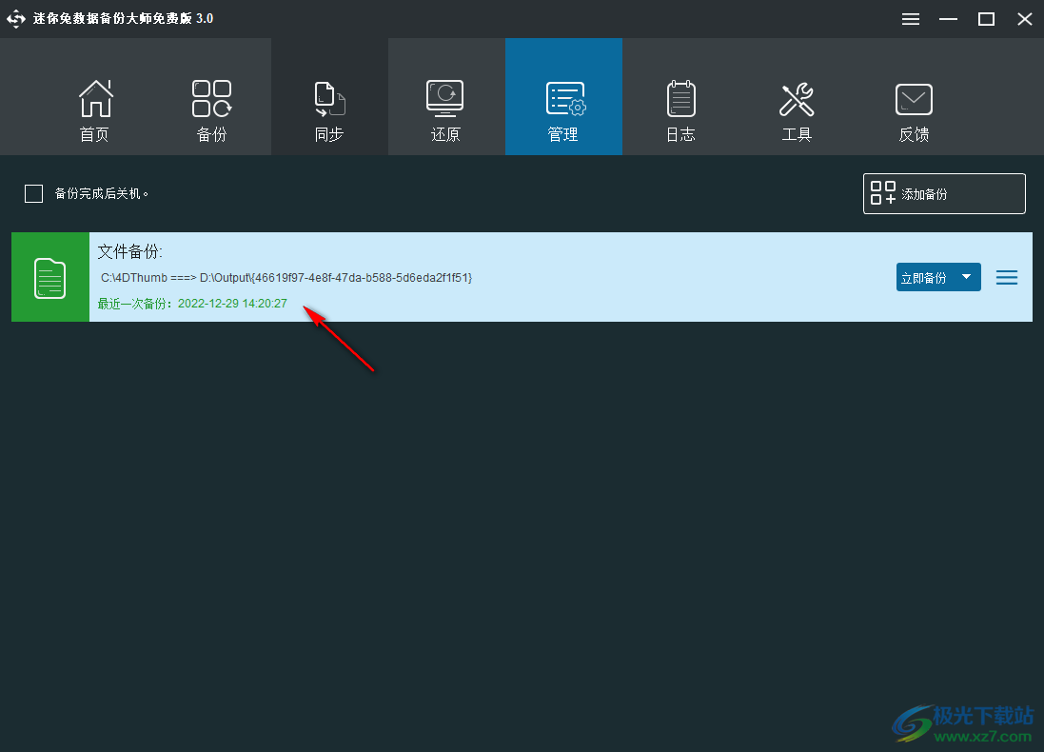Click the 添加备份 add backup button
1044x752 pixels.
point(944,193)
